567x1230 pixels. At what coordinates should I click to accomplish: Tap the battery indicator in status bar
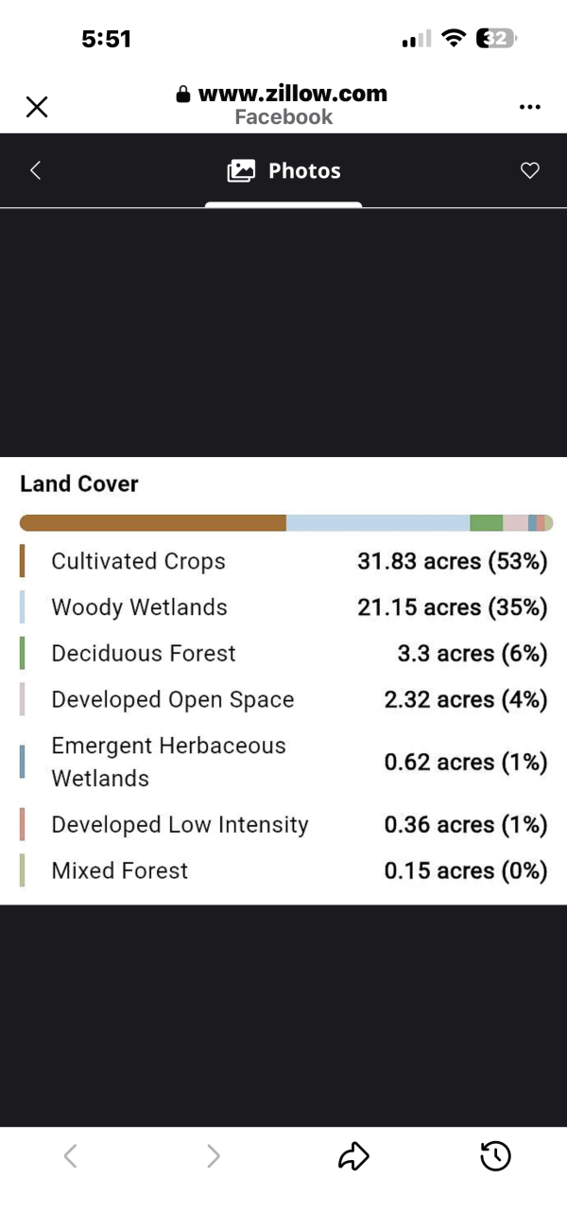496,39
